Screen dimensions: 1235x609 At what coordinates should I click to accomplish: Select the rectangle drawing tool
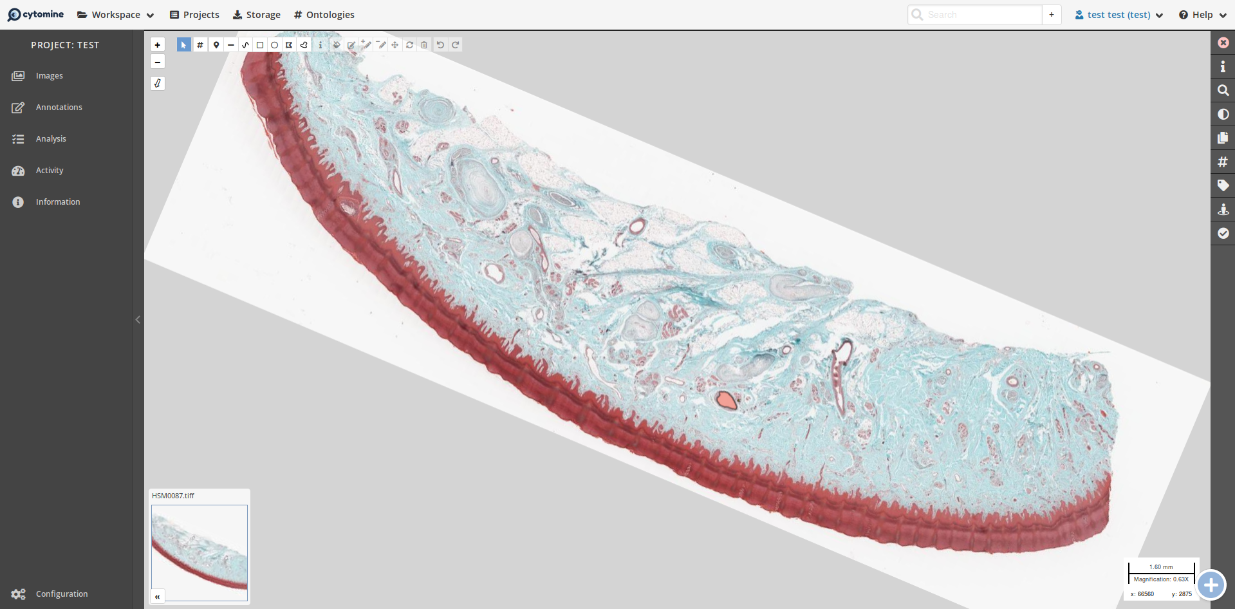(260, 45)
